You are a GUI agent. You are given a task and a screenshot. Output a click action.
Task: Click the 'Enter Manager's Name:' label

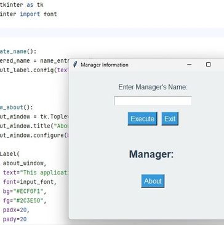pyautogui.click(x=153, y=87)
